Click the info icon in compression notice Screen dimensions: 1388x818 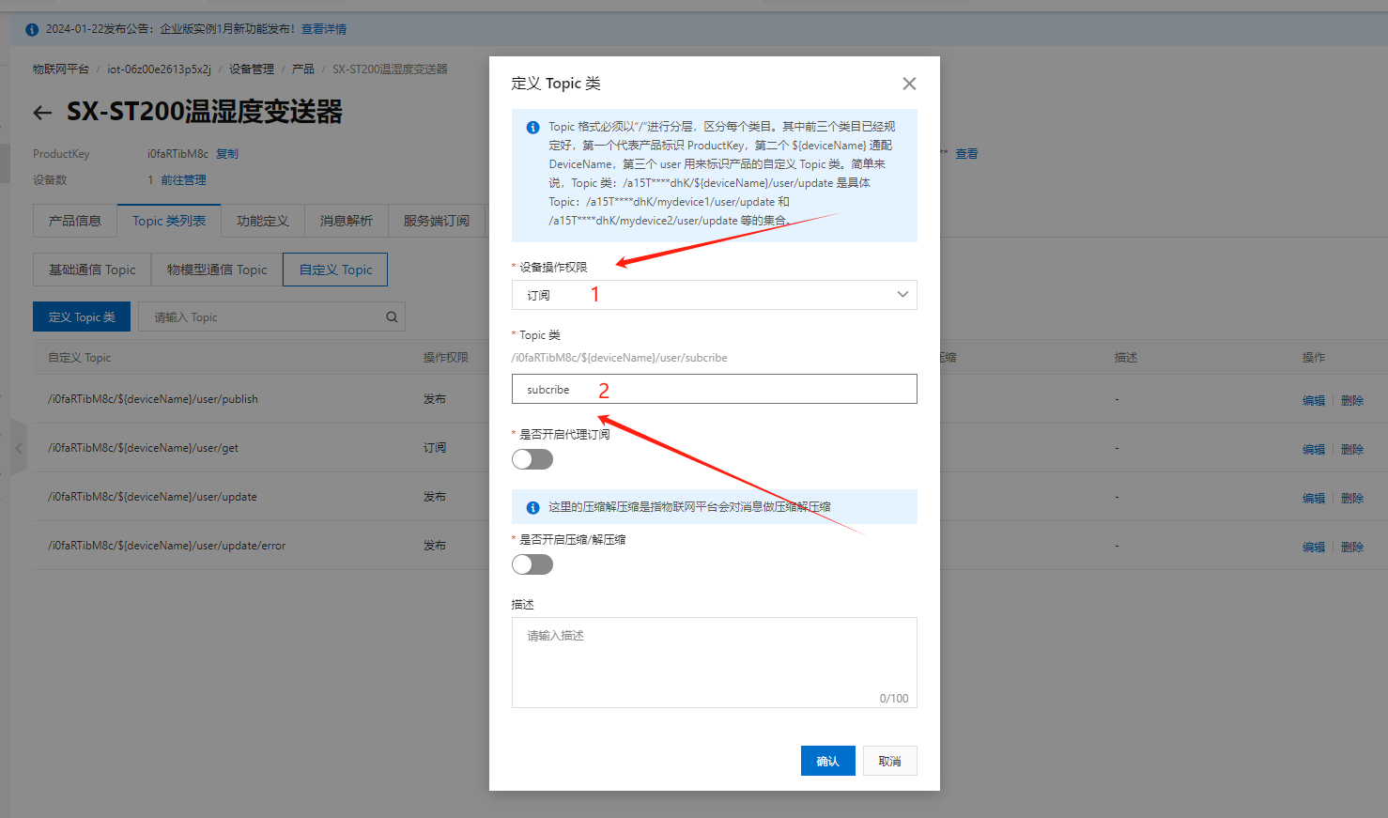[x=532, y=507]
